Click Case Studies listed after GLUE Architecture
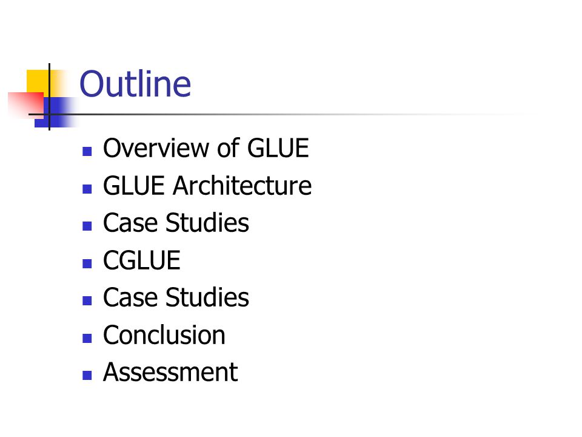Screen dimensions: 582x437 point(176,223)
